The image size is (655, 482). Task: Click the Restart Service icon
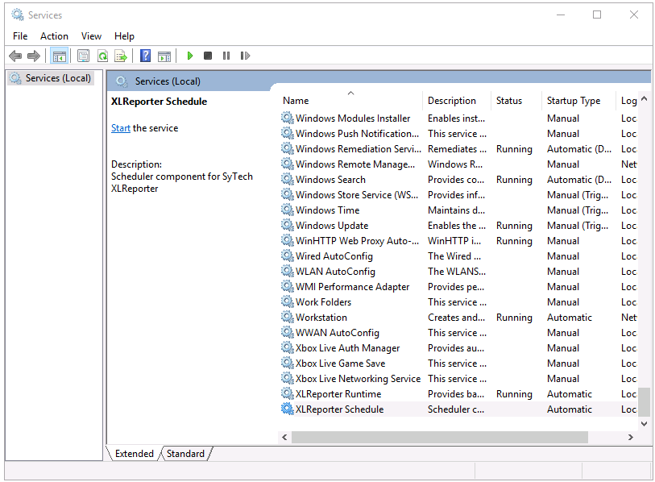tap(245, 56)
